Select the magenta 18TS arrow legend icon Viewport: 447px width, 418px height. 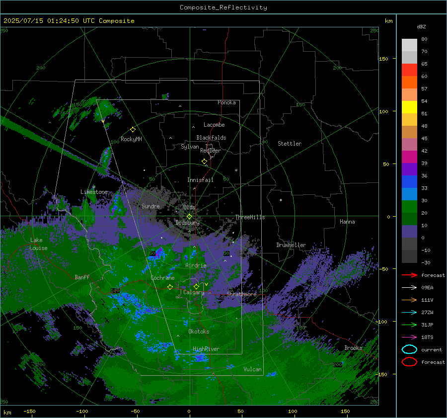409,337
